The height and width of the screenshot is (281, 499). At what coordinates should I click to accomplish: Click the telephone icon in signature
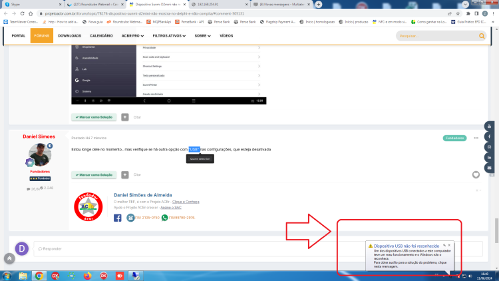130,218
